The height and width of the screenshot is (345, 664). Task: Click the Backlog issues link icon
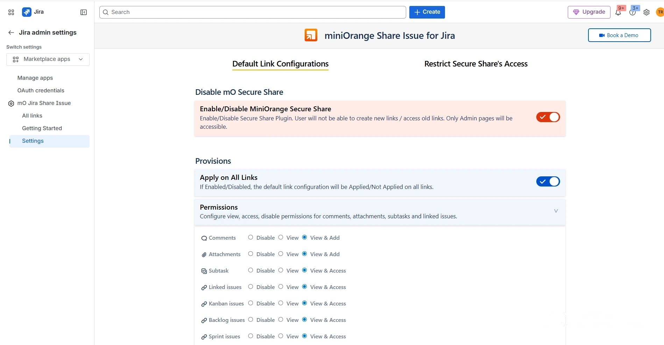coord(204,321)
